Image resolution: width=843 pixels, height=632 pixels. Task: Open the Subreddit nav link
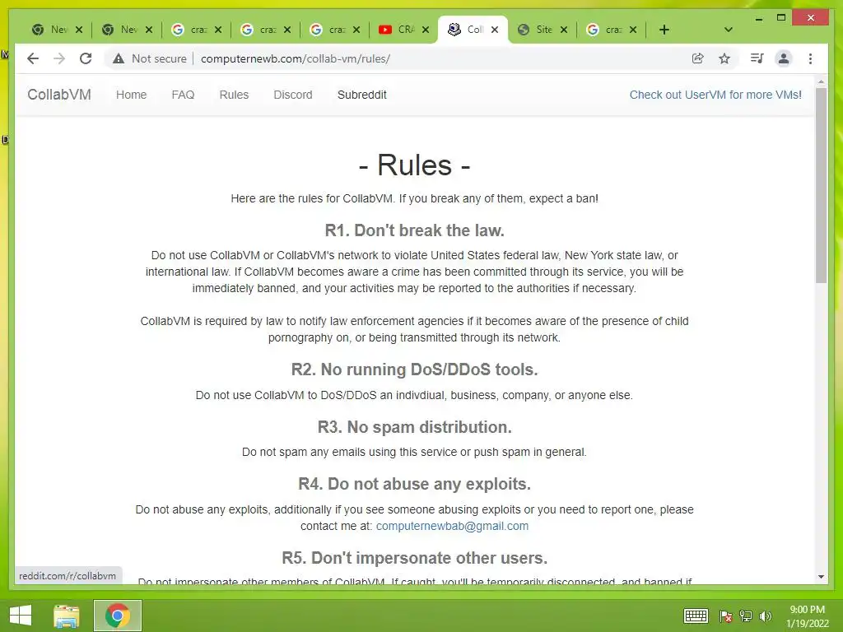[362, 95]
